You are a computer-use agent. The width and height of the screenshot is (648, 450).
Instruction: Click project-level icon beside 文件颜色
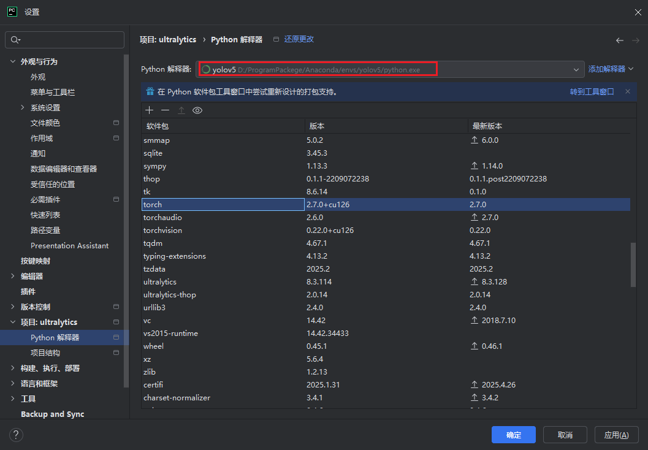tap(116, 123)
